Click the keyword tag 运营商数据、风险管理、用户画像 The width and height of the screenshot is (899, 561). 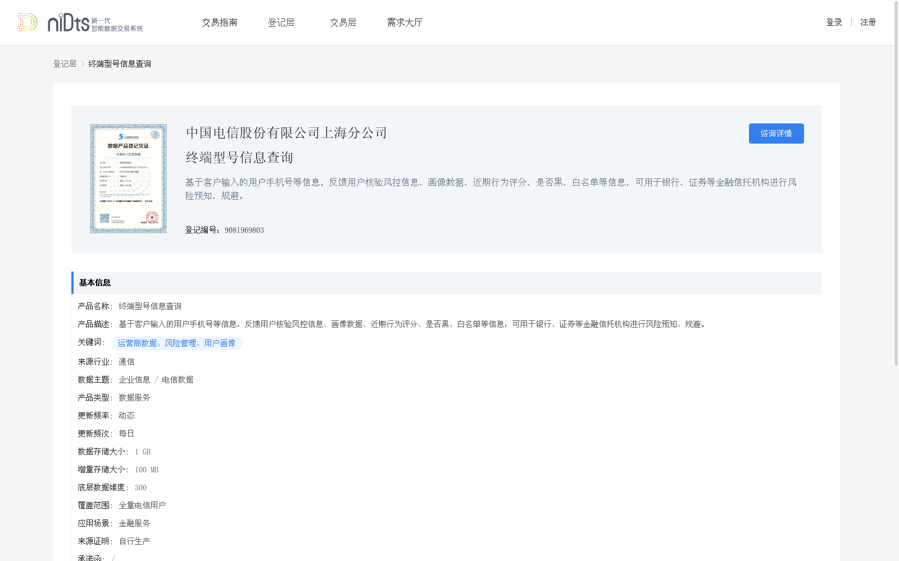coord(177,343)
